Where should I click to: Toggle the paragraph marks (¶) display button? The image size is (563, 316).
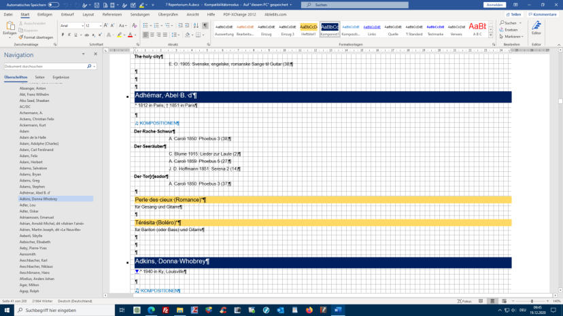[205, 26]
